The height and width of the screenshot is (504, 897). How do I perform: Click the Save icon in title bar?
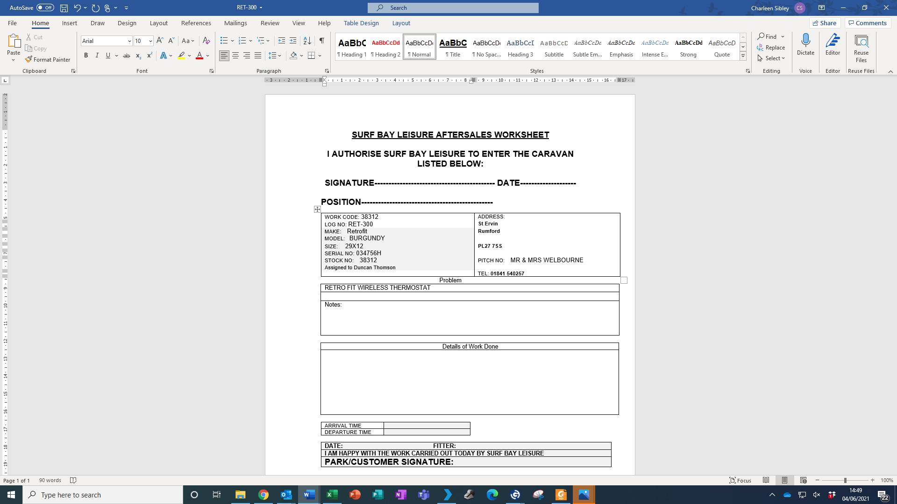pyautogui.click(x=64, y=8)
